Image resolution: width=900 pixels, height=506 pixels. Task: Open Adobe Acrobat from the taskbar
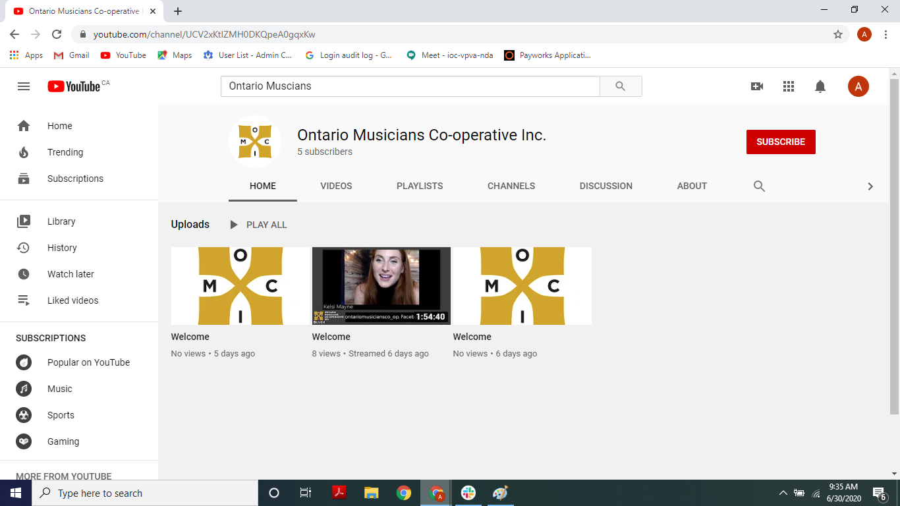point(339,493)
